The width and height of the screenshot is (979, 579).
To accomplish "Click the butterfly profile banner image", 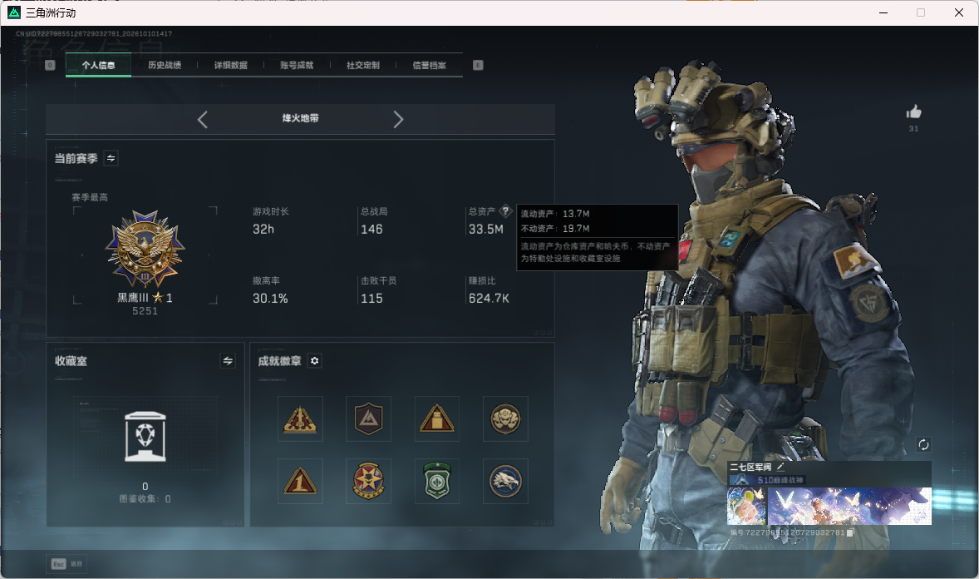I will 849,506.
